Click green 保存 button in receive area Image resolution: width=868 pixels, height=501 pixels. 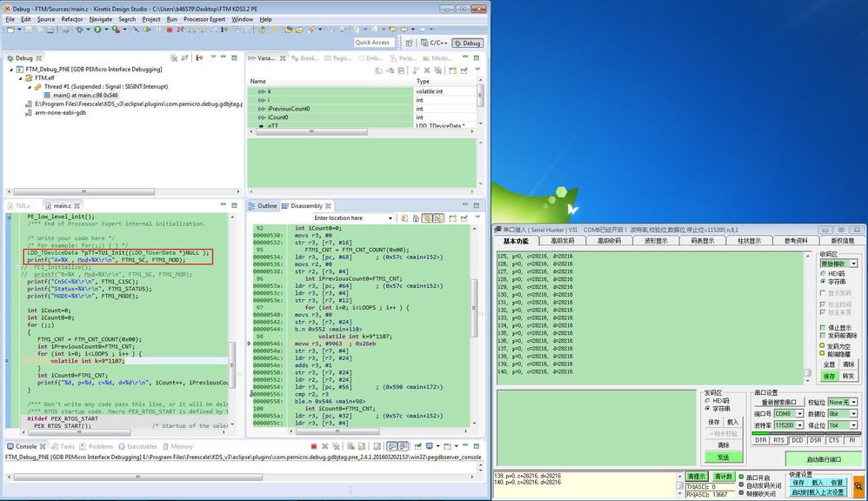coord(830,376)
